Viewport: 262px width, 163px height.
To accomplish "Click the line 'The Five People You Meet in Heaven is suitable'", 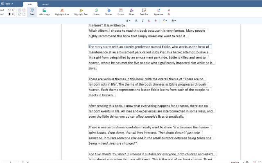I will pos(153,154).
